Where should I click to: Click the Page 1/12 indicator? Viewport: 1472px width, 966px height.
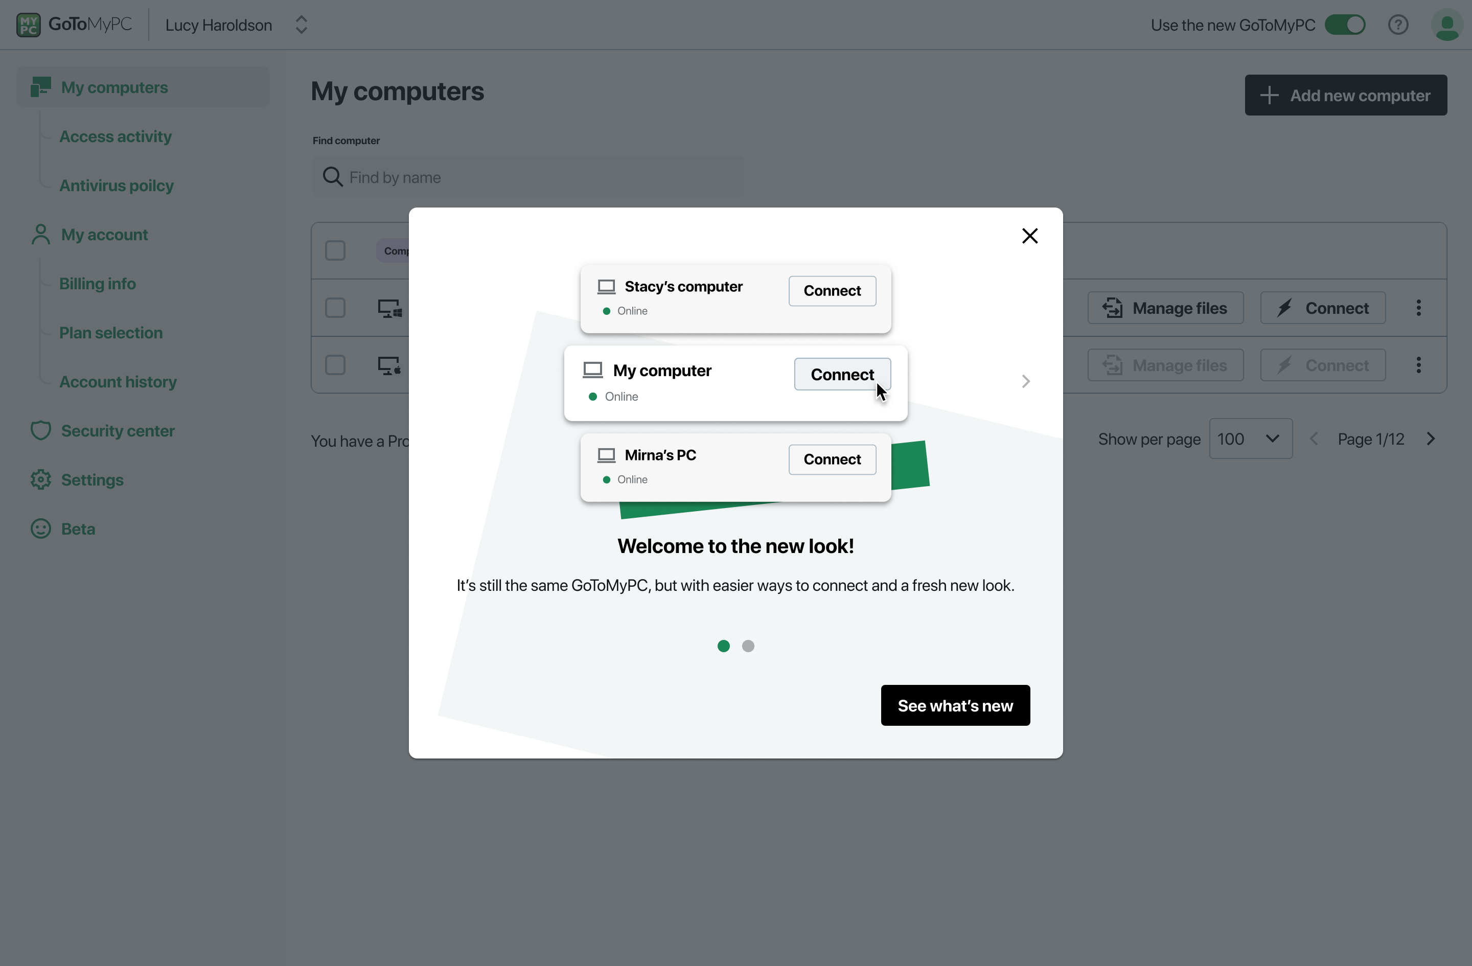1371,439
